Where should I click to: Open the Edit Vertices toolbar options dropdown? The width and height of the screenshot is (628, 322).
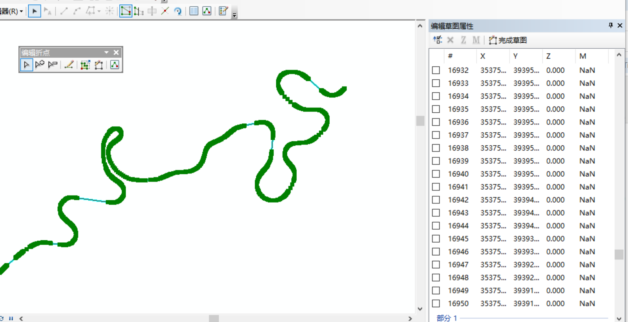(x=106, y=52)
